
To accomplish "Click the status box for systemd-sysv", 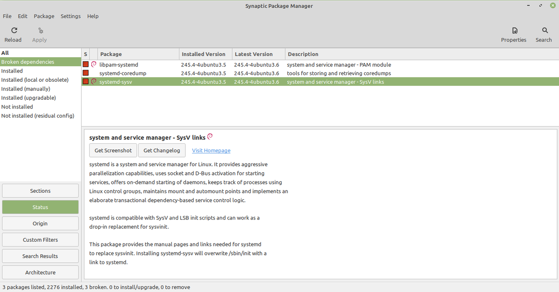I will tap(86, 81).
